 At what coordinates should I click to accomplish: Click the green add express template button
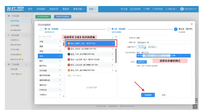[x=43, y=17]
